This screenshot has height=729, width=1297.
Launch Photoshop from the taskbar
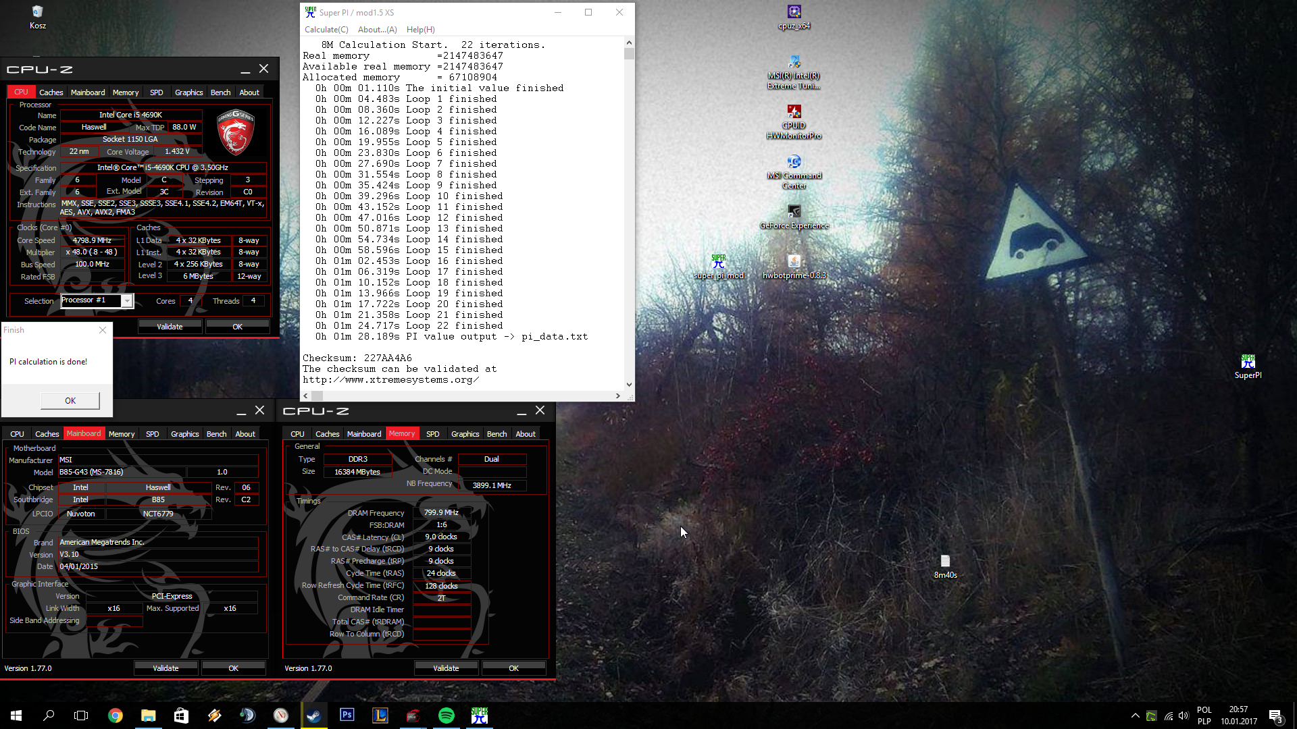(x=347, y=715)
